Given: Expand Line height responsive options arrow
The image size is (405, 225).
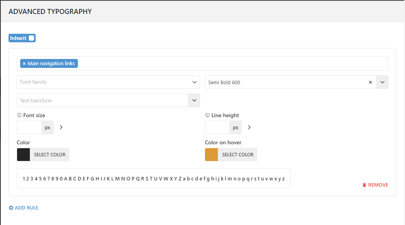Looking at the screenshot, I should 249,127.
